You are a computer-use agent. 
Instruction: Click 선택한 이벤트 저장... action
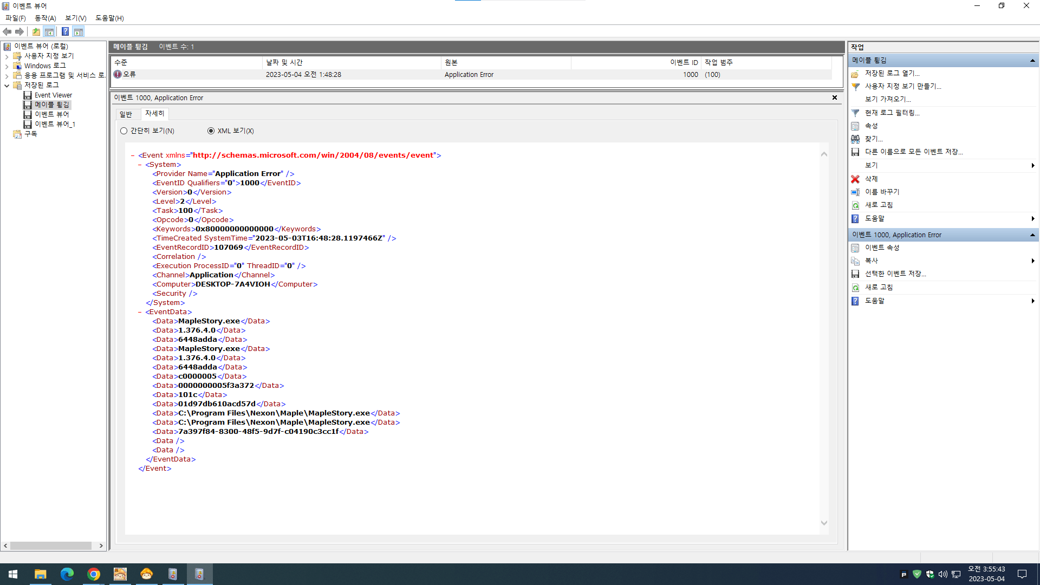895,274
